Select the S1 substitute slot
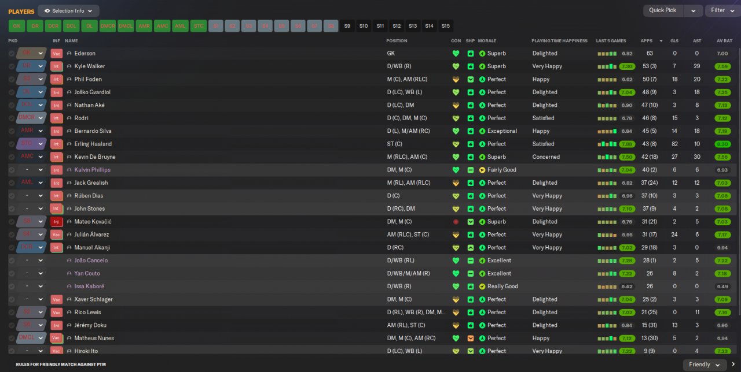The height and width of the screenshot is (372, 741). pos(217,26)
